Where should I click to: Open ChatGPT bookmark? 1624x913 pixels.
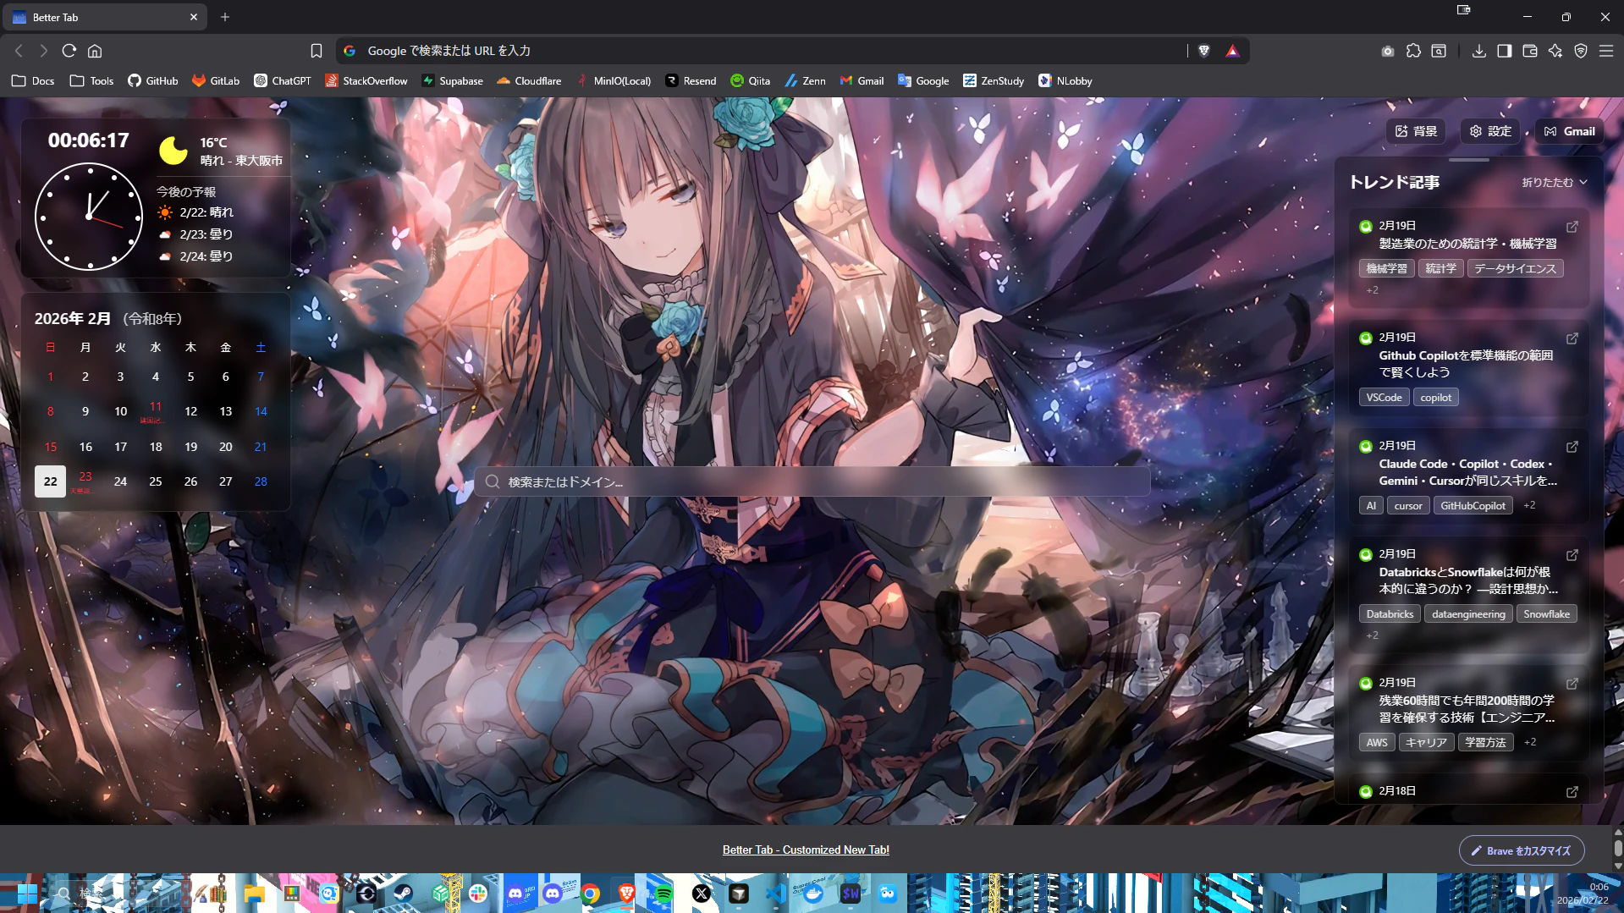tap(283, 81)
